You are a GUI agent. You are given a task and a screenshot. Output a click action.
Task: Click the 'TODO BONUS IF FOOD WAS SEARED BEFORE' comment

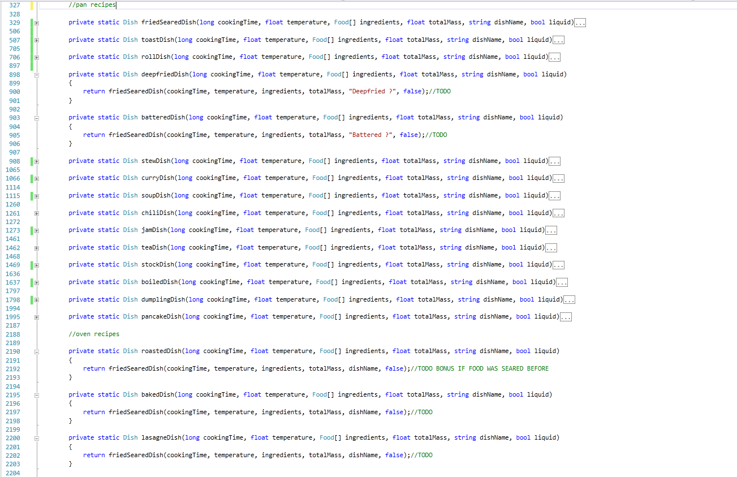click(480, 368)
